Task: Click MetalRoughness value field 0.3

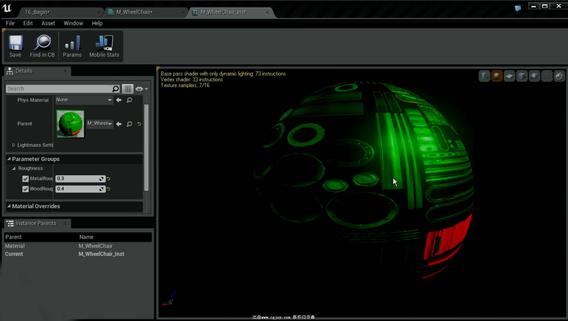Action: click(80, 179)
